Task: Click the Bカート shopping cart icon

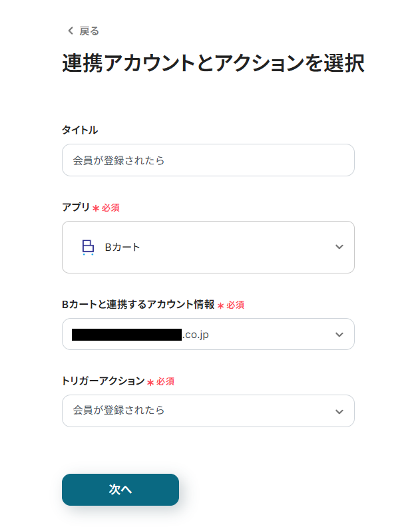Action: (x=88, y=248)
